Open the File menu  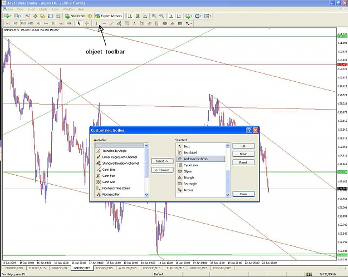coord(11,9)
